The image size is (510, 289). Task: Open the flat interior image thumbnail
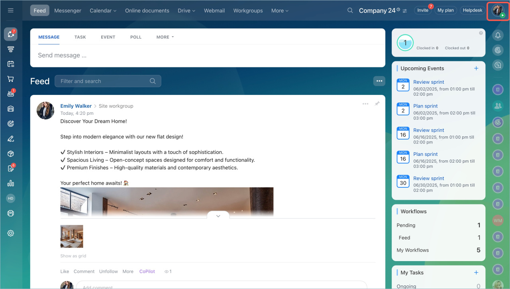coord(72,236)
